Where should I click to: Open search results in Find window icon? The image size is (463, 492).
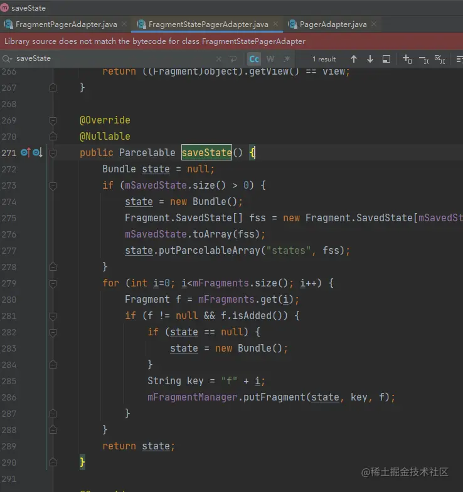pos(386,59)
